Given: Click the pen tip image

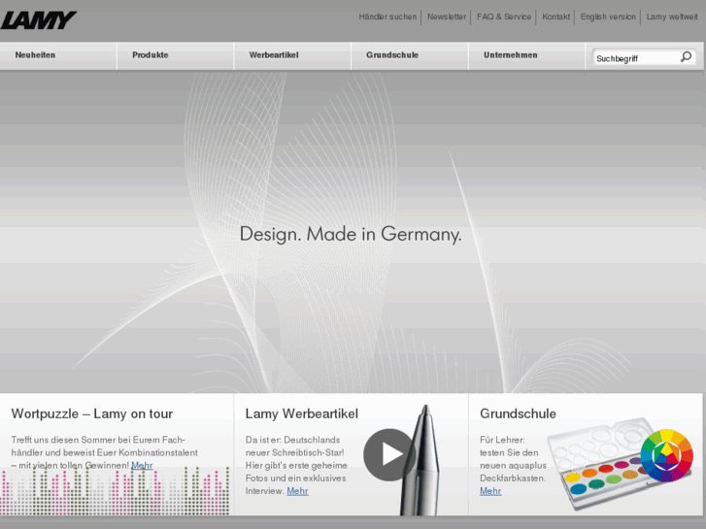Looking at the screenshot, I should (x=421, y=460).
